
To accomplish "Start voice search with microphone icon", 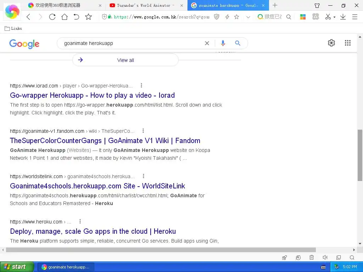I will pyautogui.click(x=223, y=43).
